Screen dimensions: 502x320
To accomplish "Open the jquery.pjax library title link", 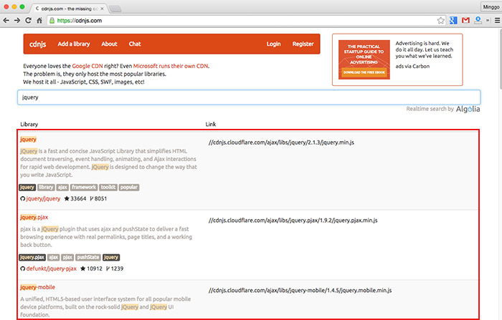I will pyautogui.click(x=34, y=218).
